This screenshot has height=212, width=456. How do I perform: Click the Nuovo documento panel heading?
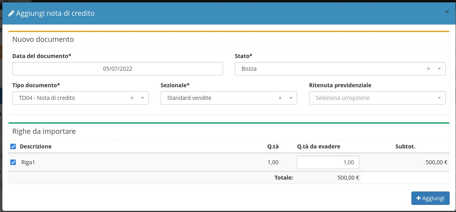[x=43, y=39]
